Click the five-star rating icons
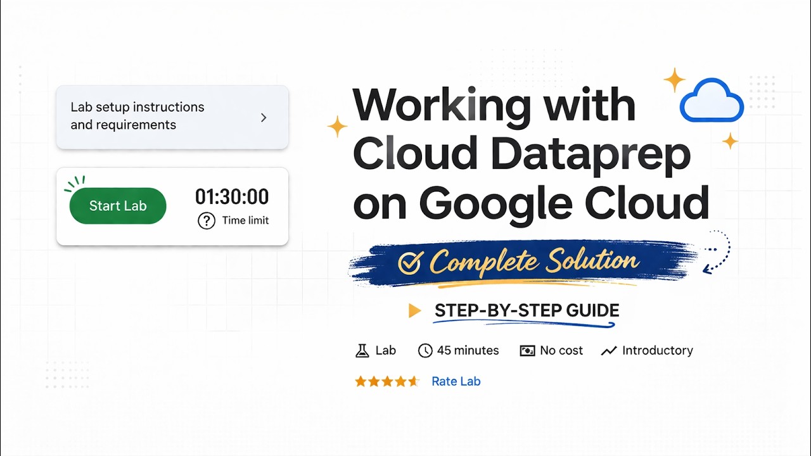The height and width of the screenshot is (456, 811). coord(386,381)
